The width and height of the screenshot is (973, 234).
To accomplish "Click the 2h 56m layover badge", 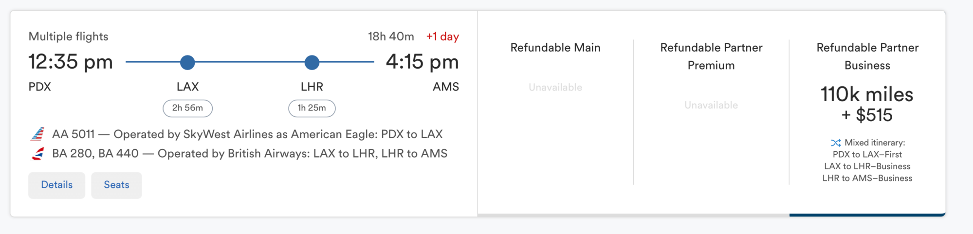I will 187,108.
